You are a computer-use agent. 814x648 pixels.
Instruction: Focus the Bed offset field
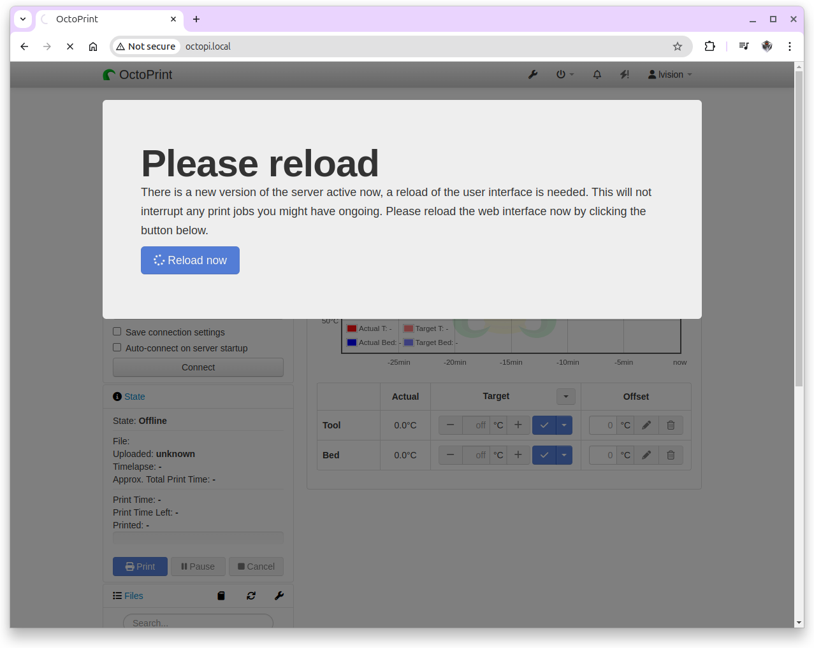click(603, 455)
